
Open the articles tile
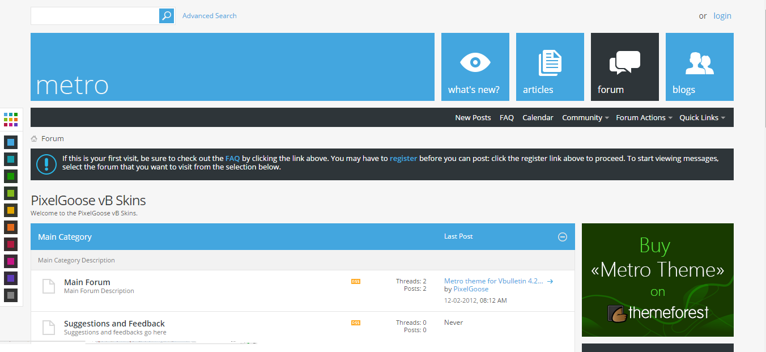(550, 67)
